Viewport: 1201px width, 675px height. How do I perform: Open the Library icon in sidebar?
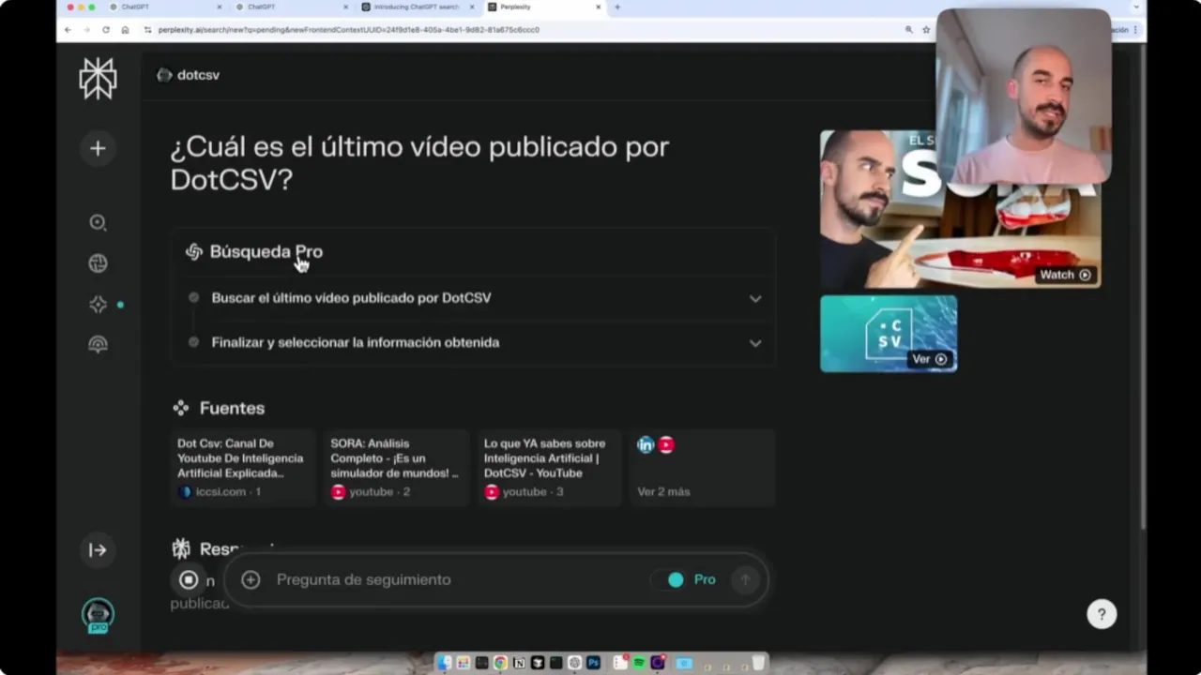pyautogui.click(x=98, y=344)
